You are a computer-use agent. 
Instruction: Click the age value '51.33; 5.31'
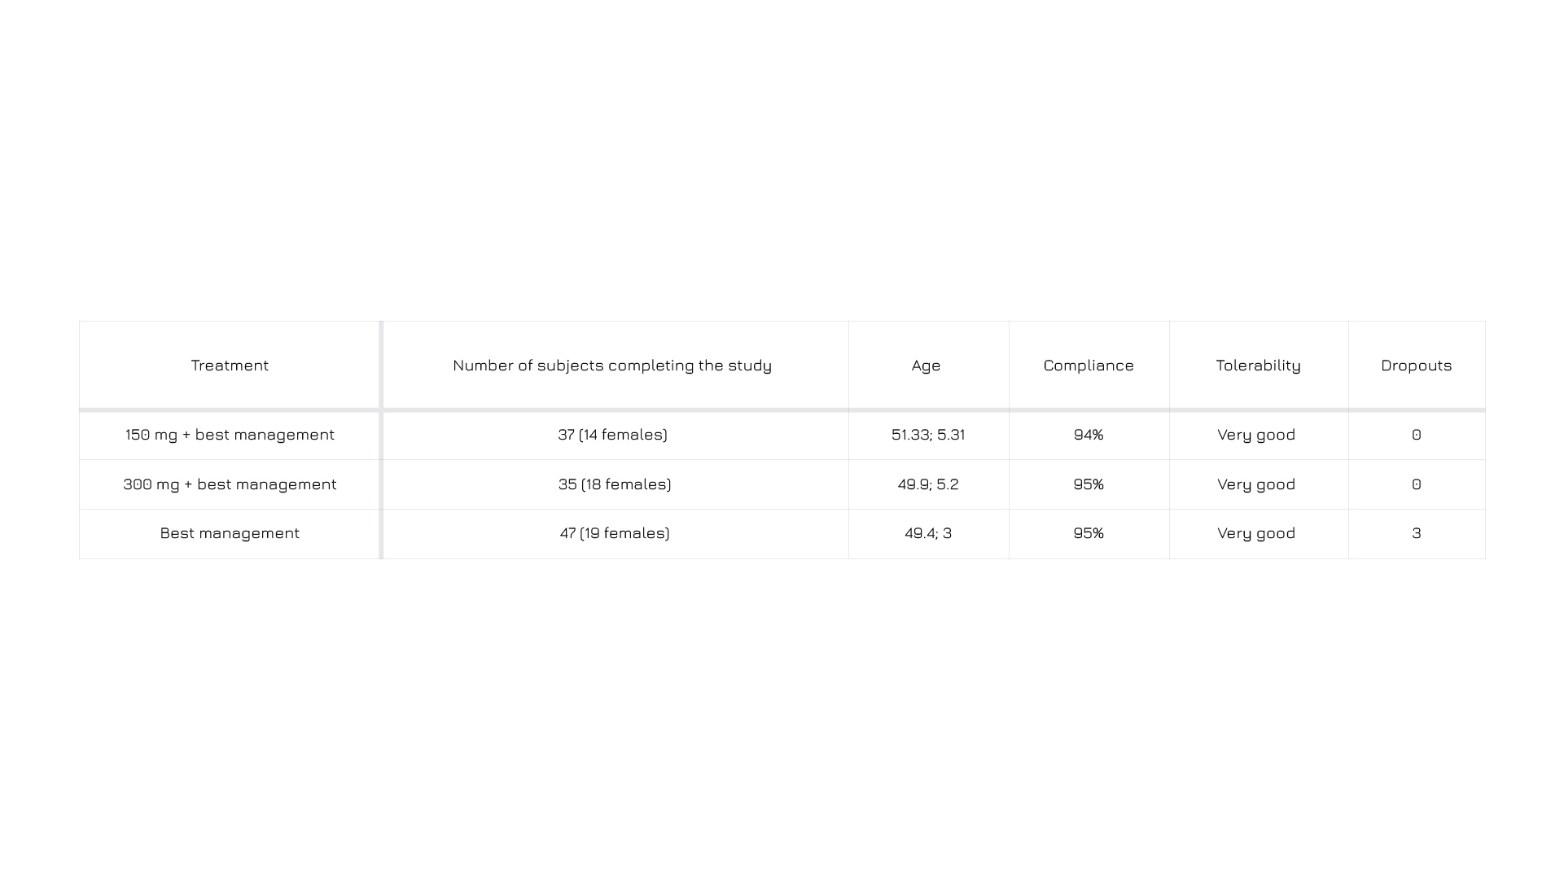point(928,435)
